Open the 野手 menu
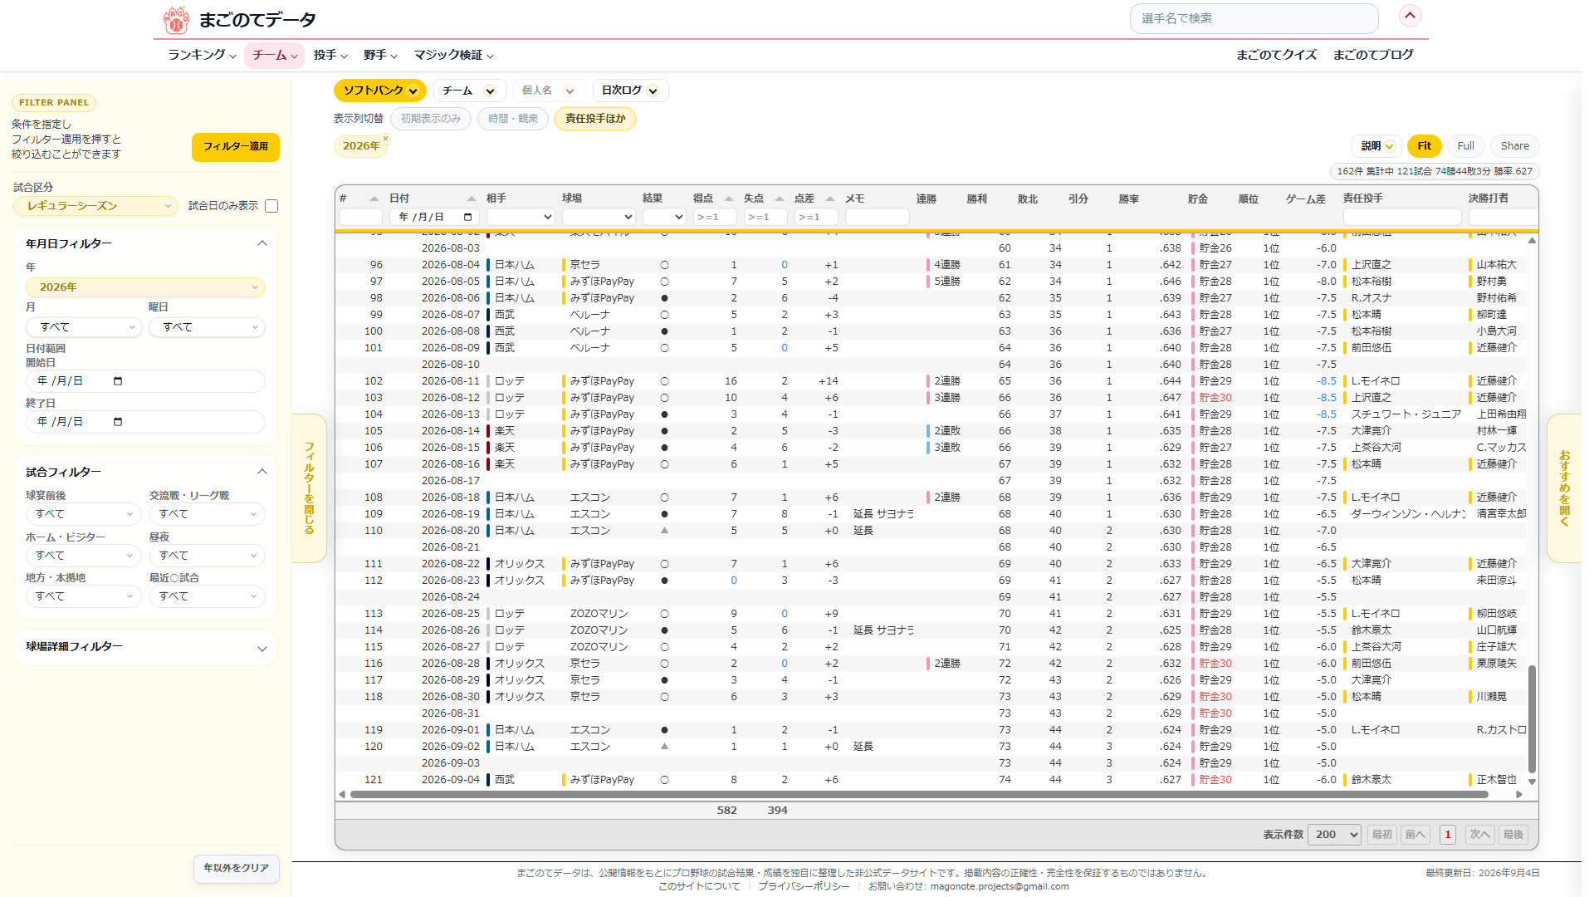 (380, 55)
